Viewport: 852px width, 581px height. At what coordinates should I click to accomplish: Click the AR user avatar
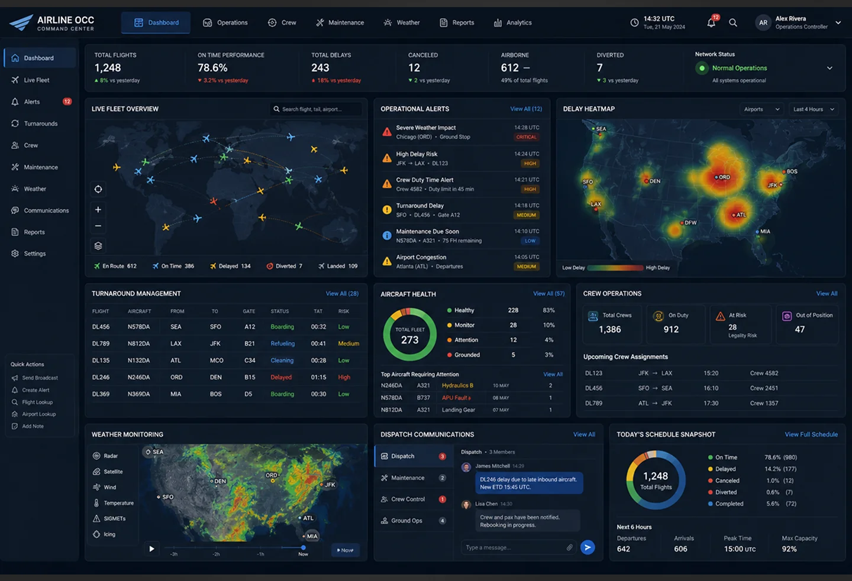763,22
